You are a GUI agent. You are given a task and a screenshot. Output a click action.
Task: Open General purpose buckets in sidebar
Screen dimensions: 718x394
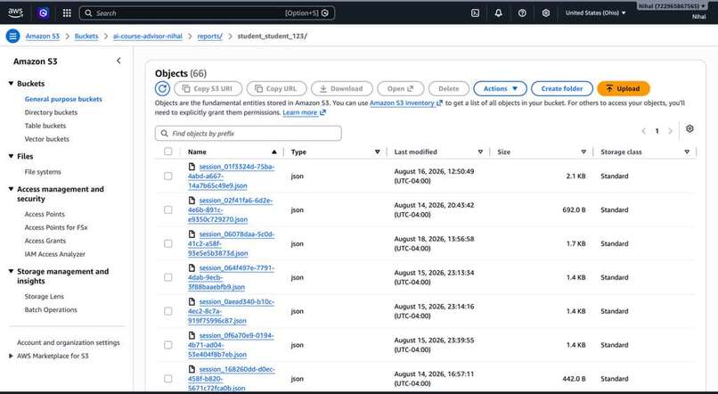click(x=63, y=99)
